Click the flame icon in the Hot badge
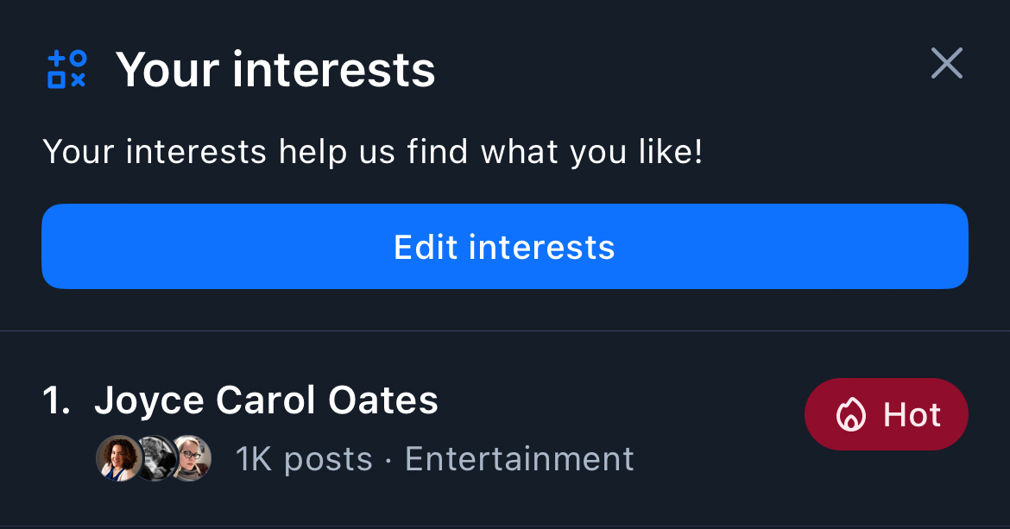Viewport: 1010px width, 529px height. click(x=850, y=415)
